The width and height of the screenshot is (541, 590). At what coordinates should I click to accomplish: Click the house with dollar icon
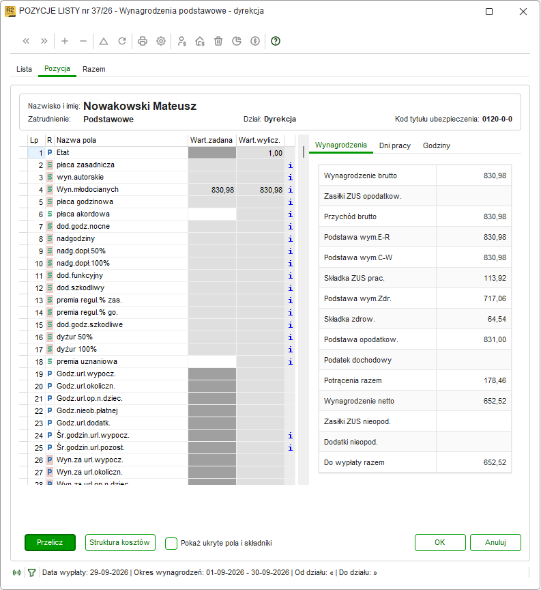(x=200, y=41)
